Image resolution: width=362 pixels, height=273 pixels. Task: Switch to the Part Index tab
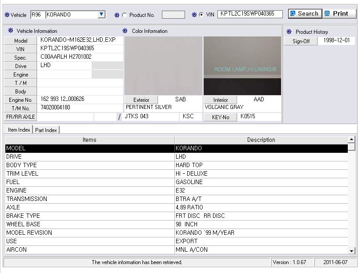[46, 130]
